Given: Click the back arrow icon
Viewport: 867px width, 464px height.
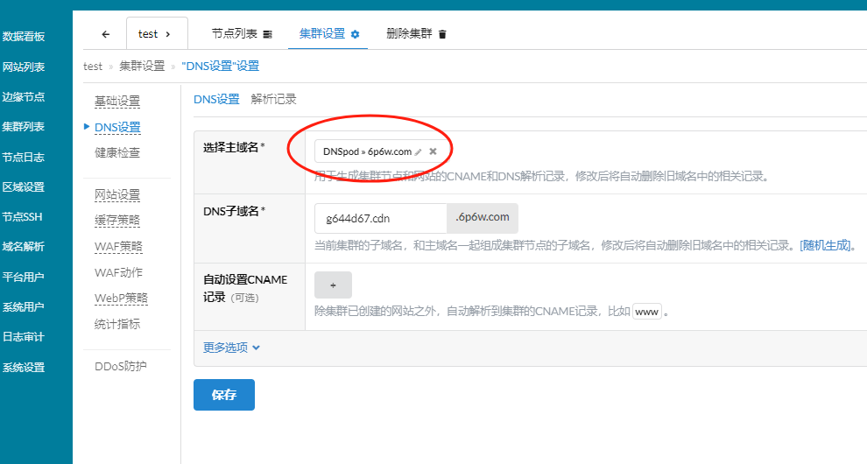Looking at the screenshot, I should click(x=106, y=34).
